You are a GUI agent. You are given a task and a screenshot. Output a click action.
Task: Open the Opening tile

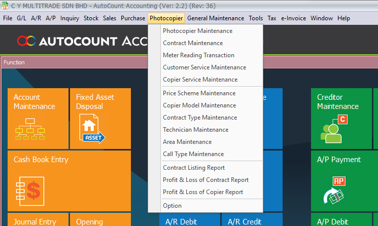click(100, 219)
